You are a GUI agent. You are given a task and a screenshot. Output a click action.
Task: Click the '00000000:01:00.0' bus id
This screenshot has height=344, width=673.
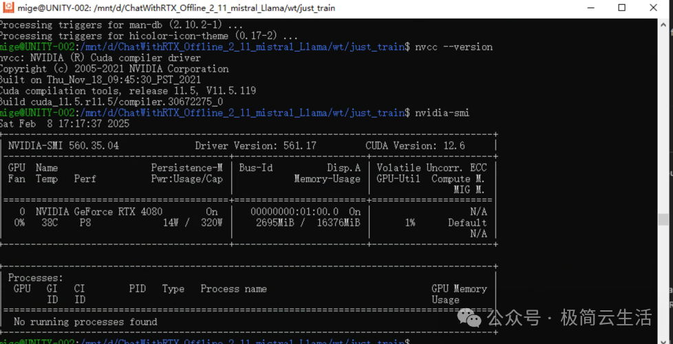pyautogui.click(x=295, y=212)
